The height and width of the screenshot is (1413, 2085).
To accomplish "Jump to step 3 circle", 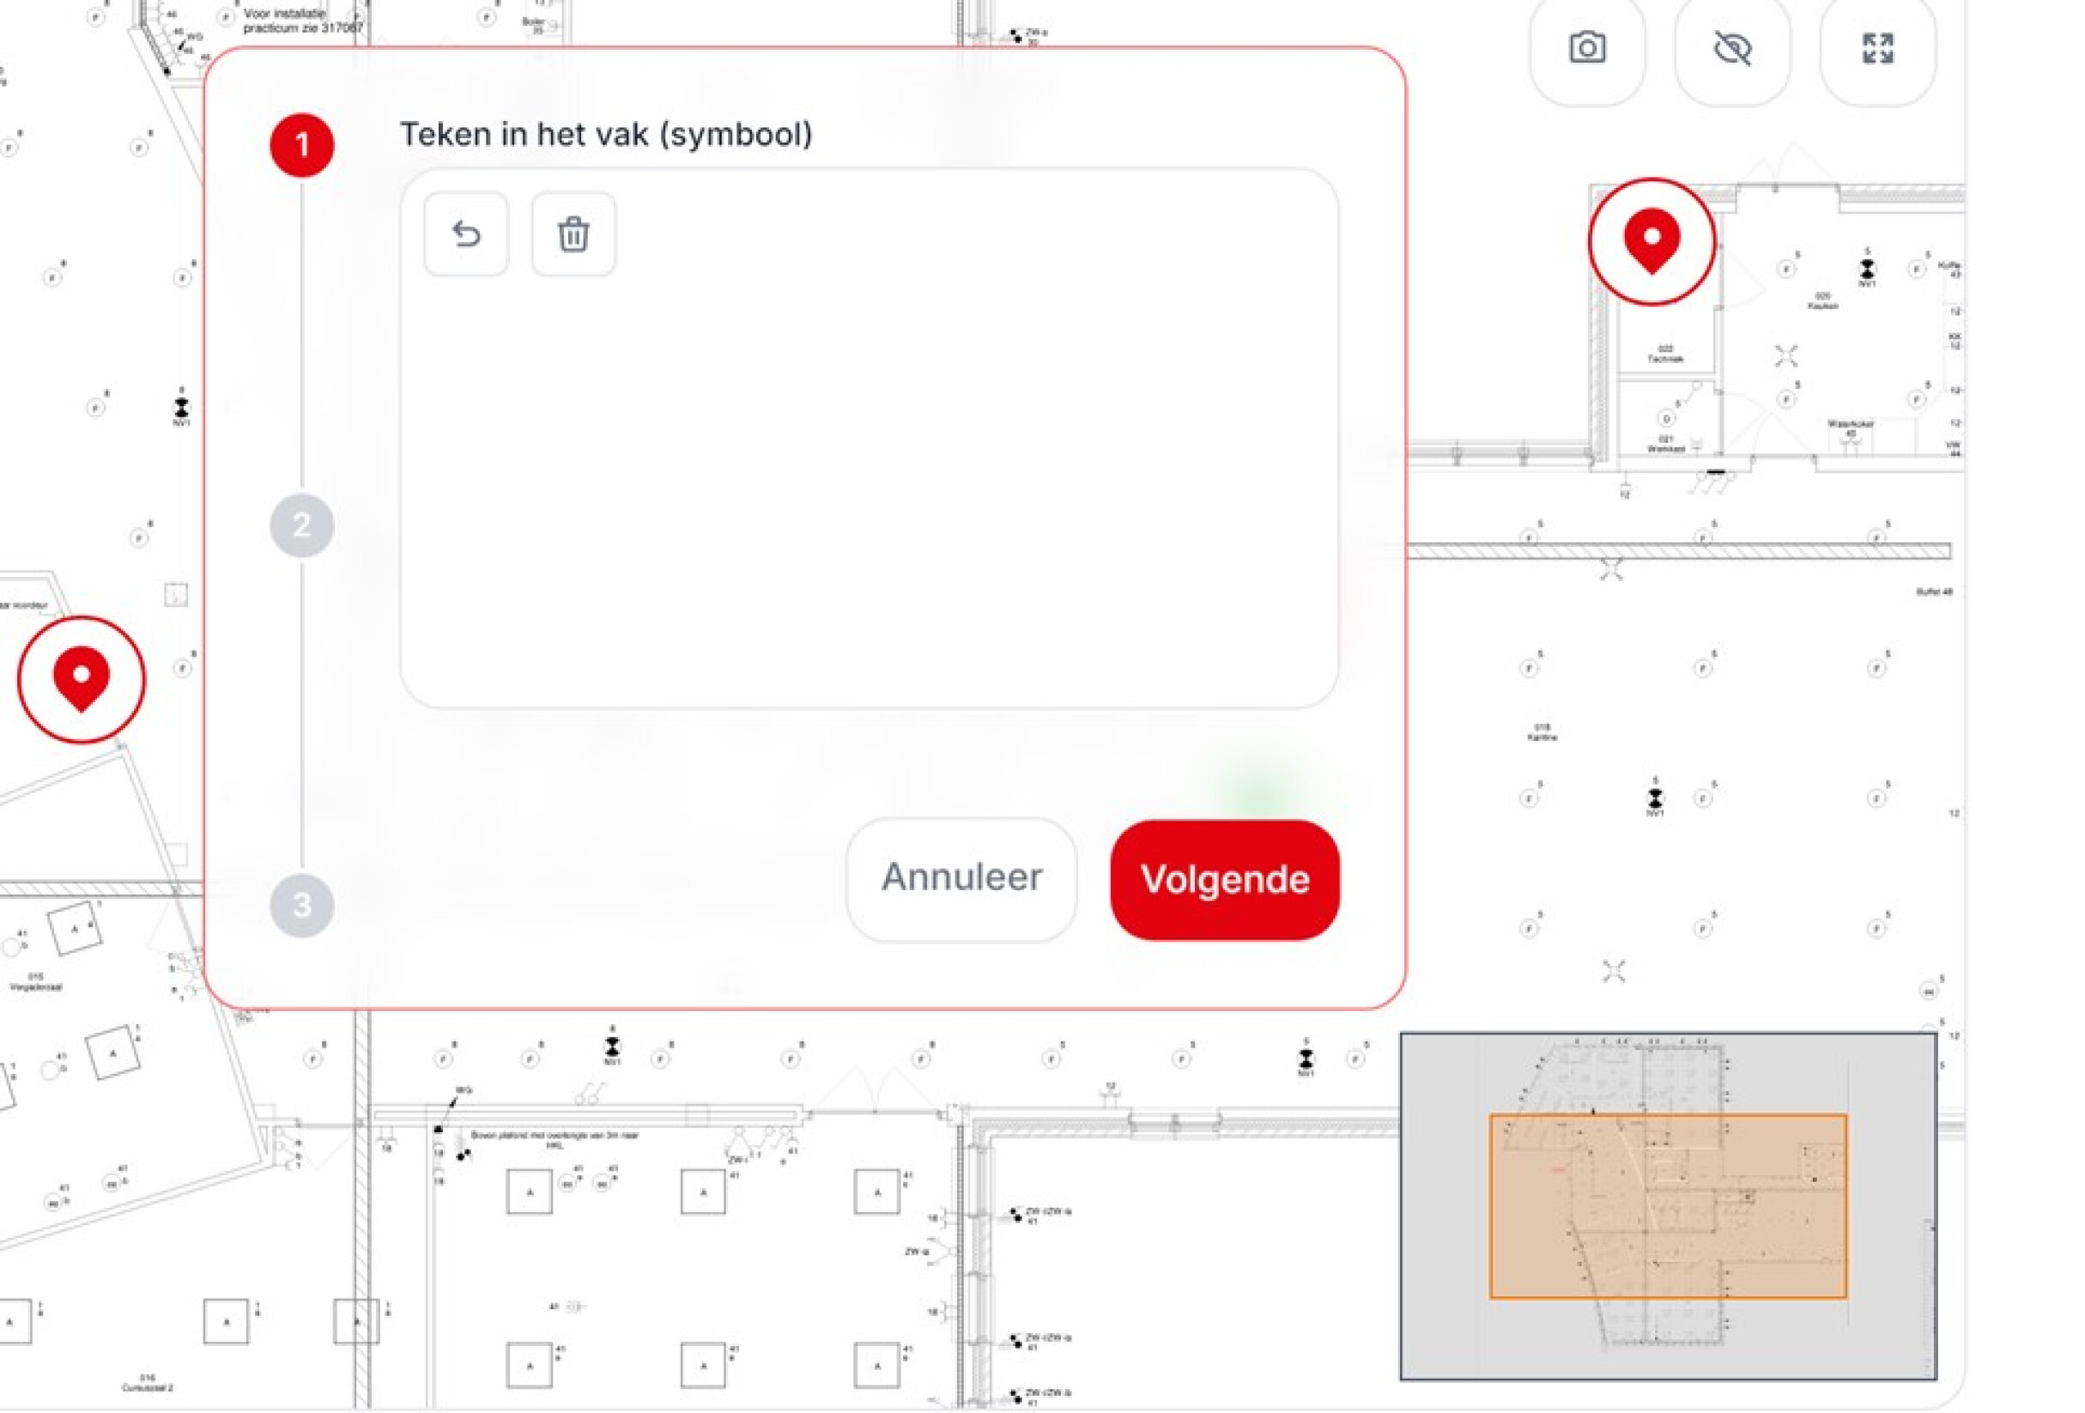I will (x=302, y=907).
